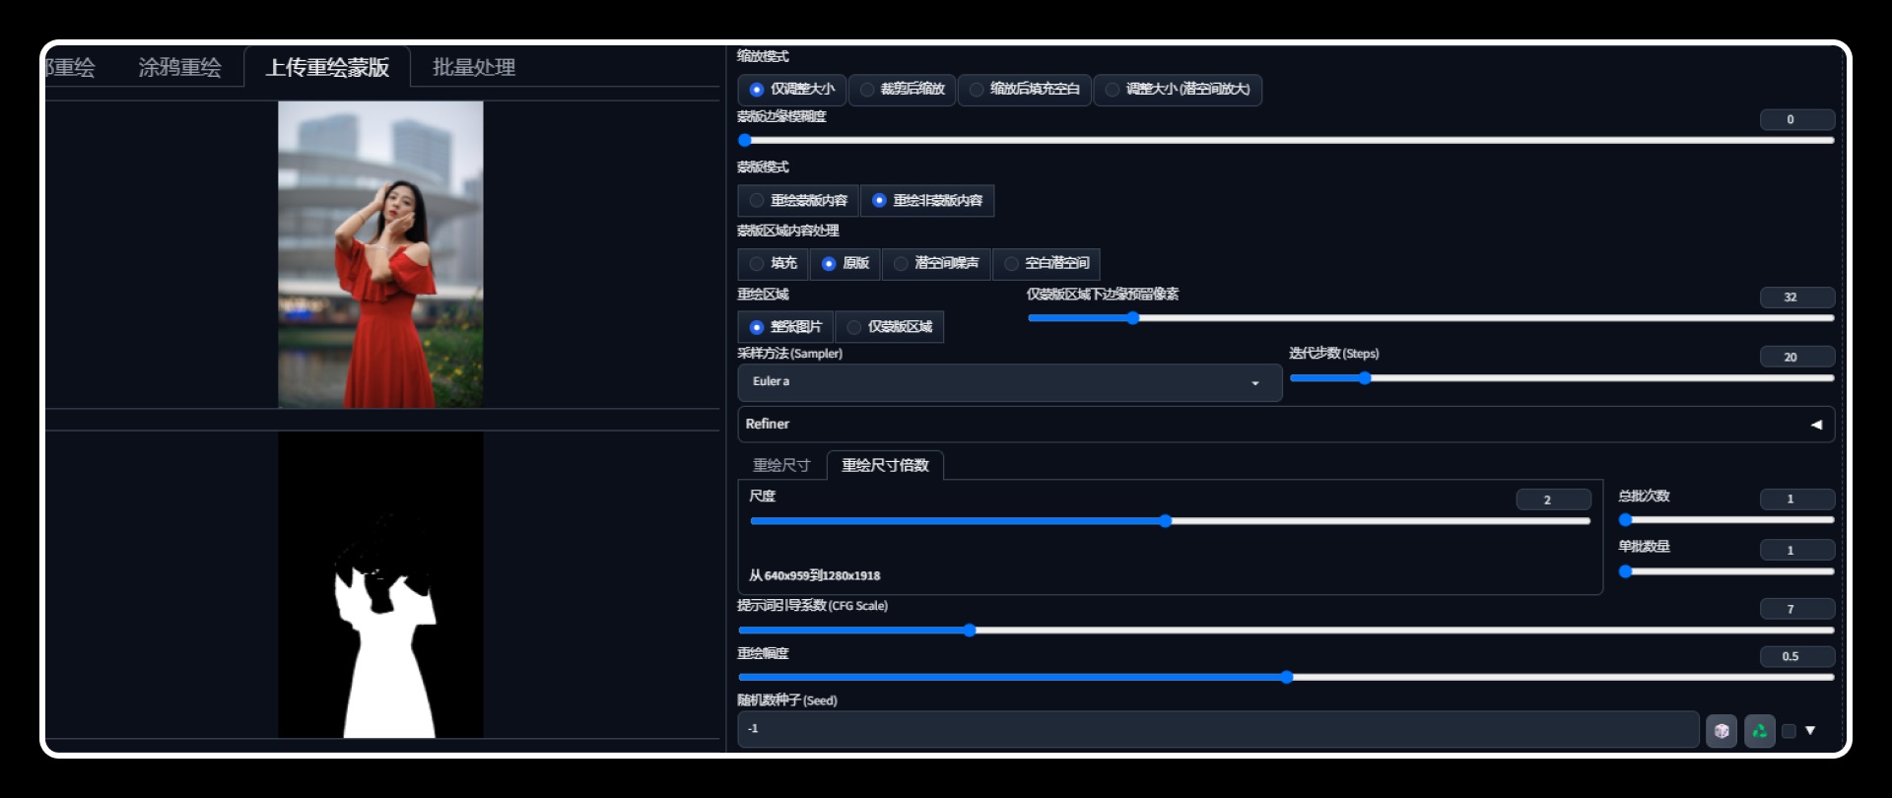Click the dice random seed icon
Image resolution: width=1892 pixels, height=798 pixels.
(x=1722, y=731)
